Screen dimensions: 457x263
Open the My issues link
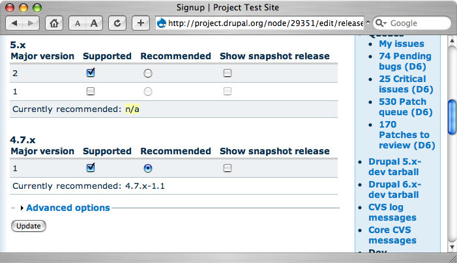402,44
